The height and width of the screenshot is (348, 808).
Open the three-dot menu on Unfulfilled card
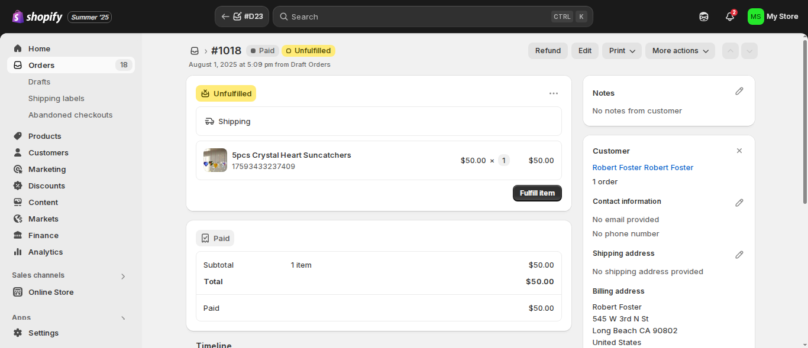coord(553,93)
